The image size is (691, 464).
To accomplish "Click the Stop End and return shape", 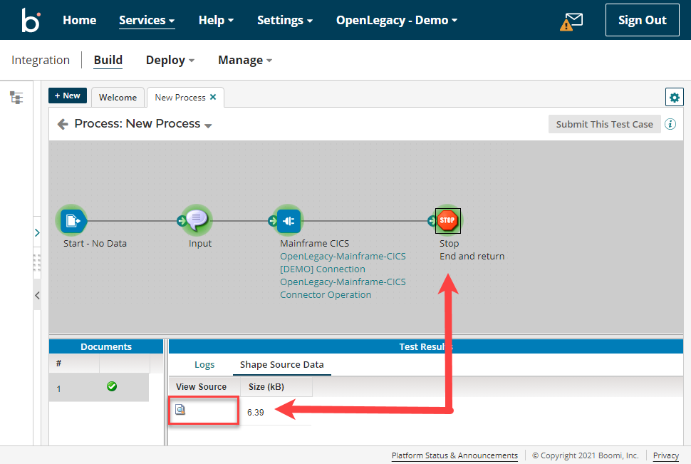I will 447,220.
